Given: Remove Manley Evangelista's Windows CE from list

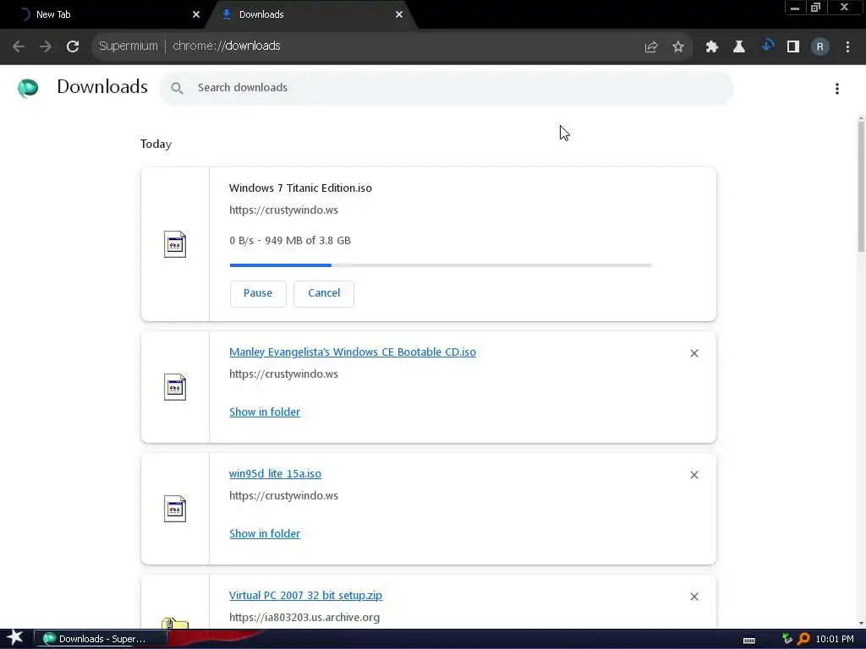Looking at the screenshot, I should tap(694, 353).
